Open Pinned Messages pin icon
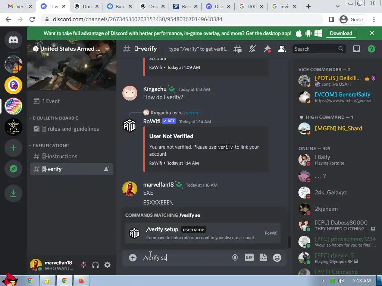 267,49
